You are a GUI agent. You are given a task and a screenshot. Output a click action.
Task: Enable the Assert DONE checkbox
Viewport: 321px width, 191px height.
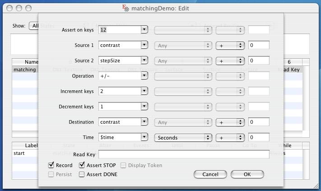click(x=82, y=174)
